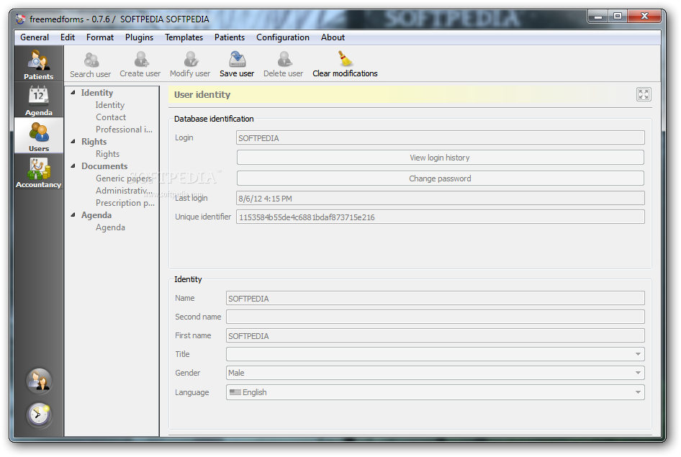
Task: Click the Name input field
Action: (x=436, y=298)
